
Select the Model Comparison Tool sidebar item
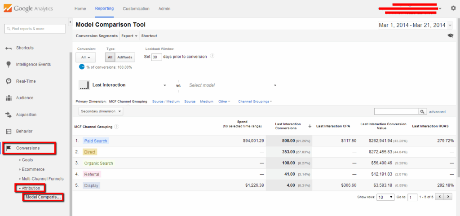pos(43,197)
